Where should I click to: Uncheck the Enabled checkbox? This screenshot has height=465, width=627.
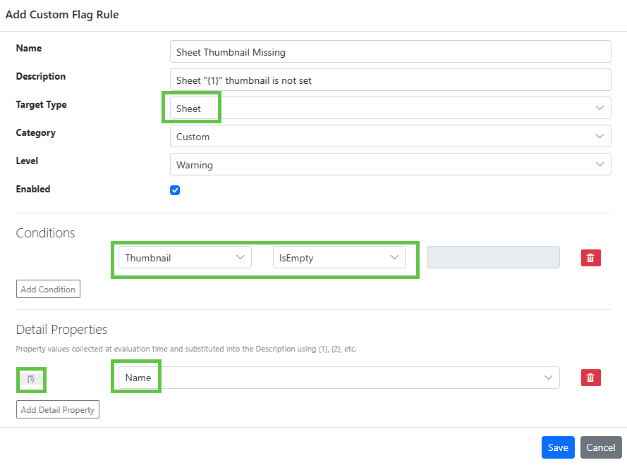[x=175, y=190]
